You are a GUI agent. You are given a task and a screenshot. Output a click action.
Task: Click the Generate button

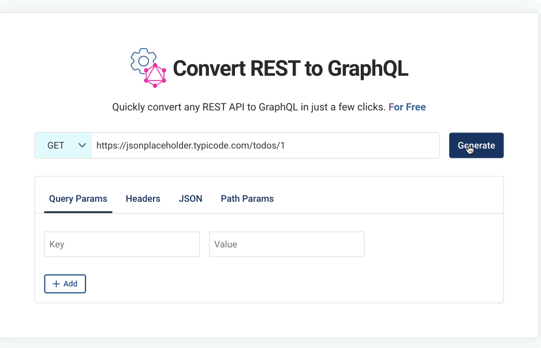click(476, 146)
